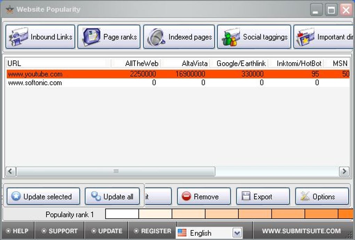Click the horizontal scrollbar thumb
Screen dimensions: 355x240
116,171
